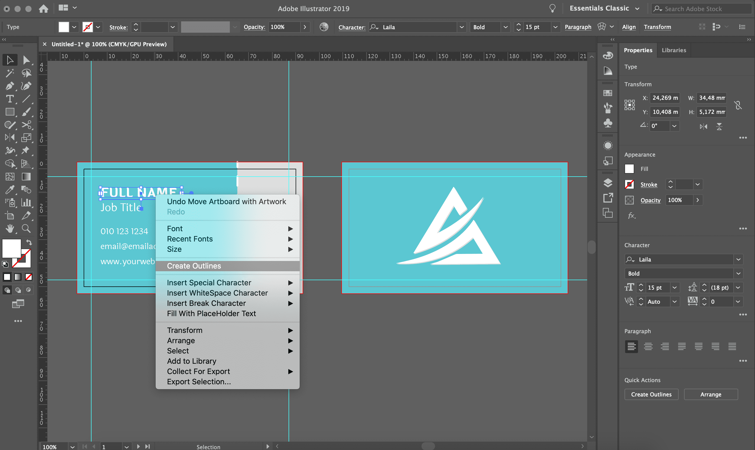Open the Symbols panel club icon
The height and width of the screenshot is (450, 755).
click(x=608, y=123)
